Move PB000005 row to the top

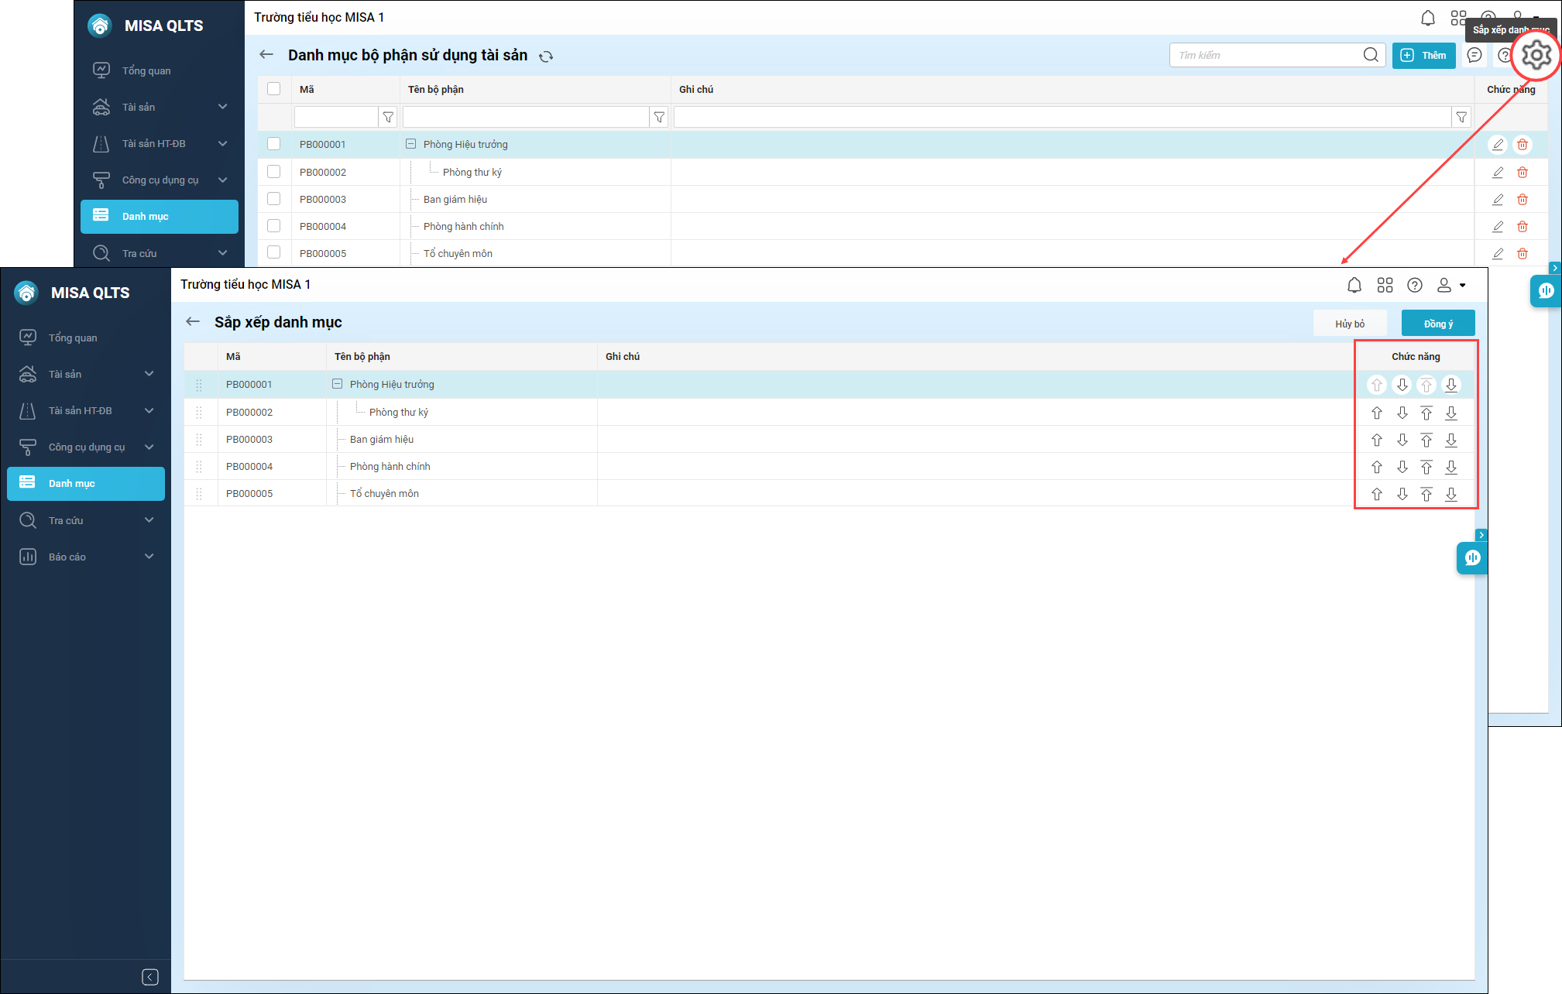coord(1426,494)
